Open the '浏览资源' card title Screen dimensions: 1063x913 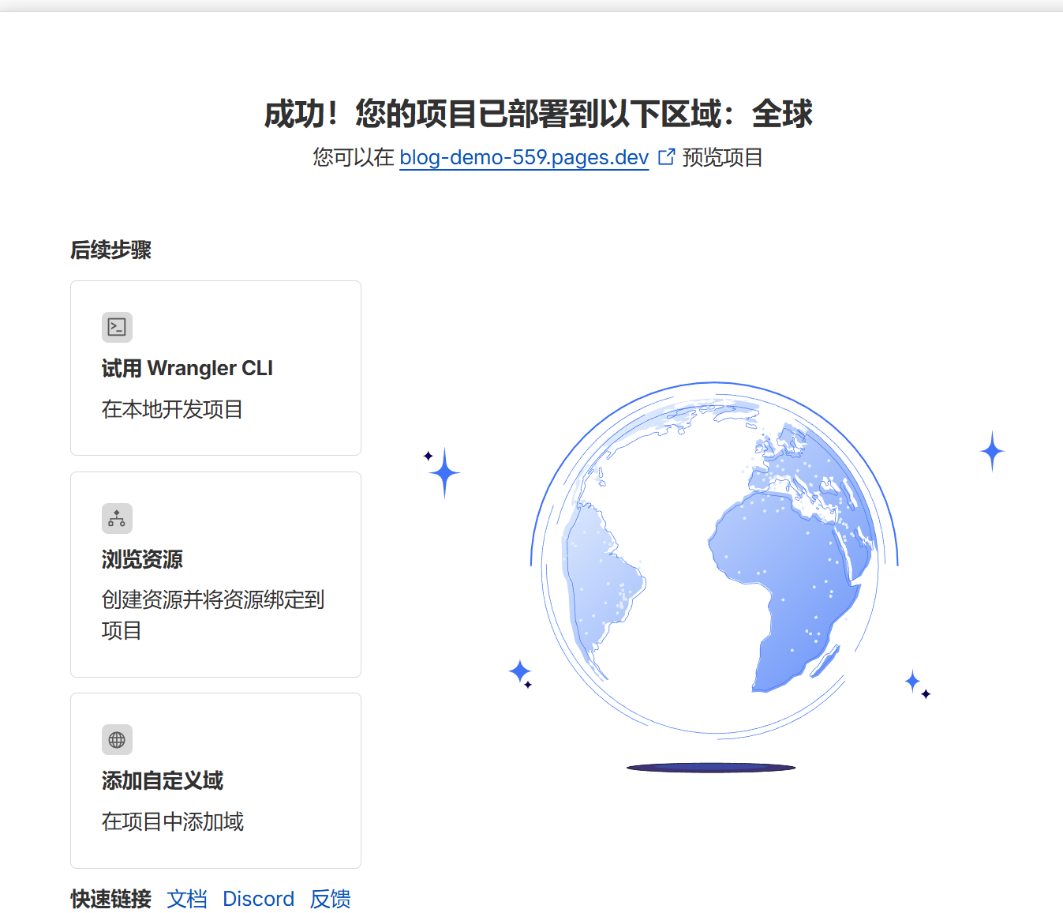[x=142, y=559]
